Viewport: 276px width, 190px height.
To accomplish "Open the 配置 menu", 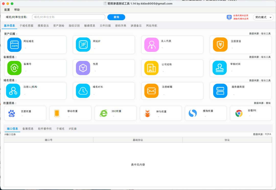I will point(7,10).
